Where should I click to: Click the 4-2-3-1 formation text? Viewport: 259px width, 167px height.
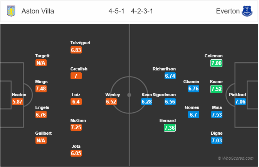(142, 11)
